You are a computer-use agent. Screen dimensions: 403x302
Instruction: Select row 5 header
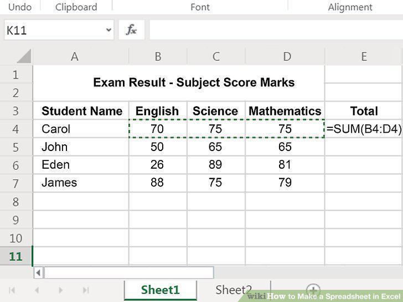click(x=16, y=147)
